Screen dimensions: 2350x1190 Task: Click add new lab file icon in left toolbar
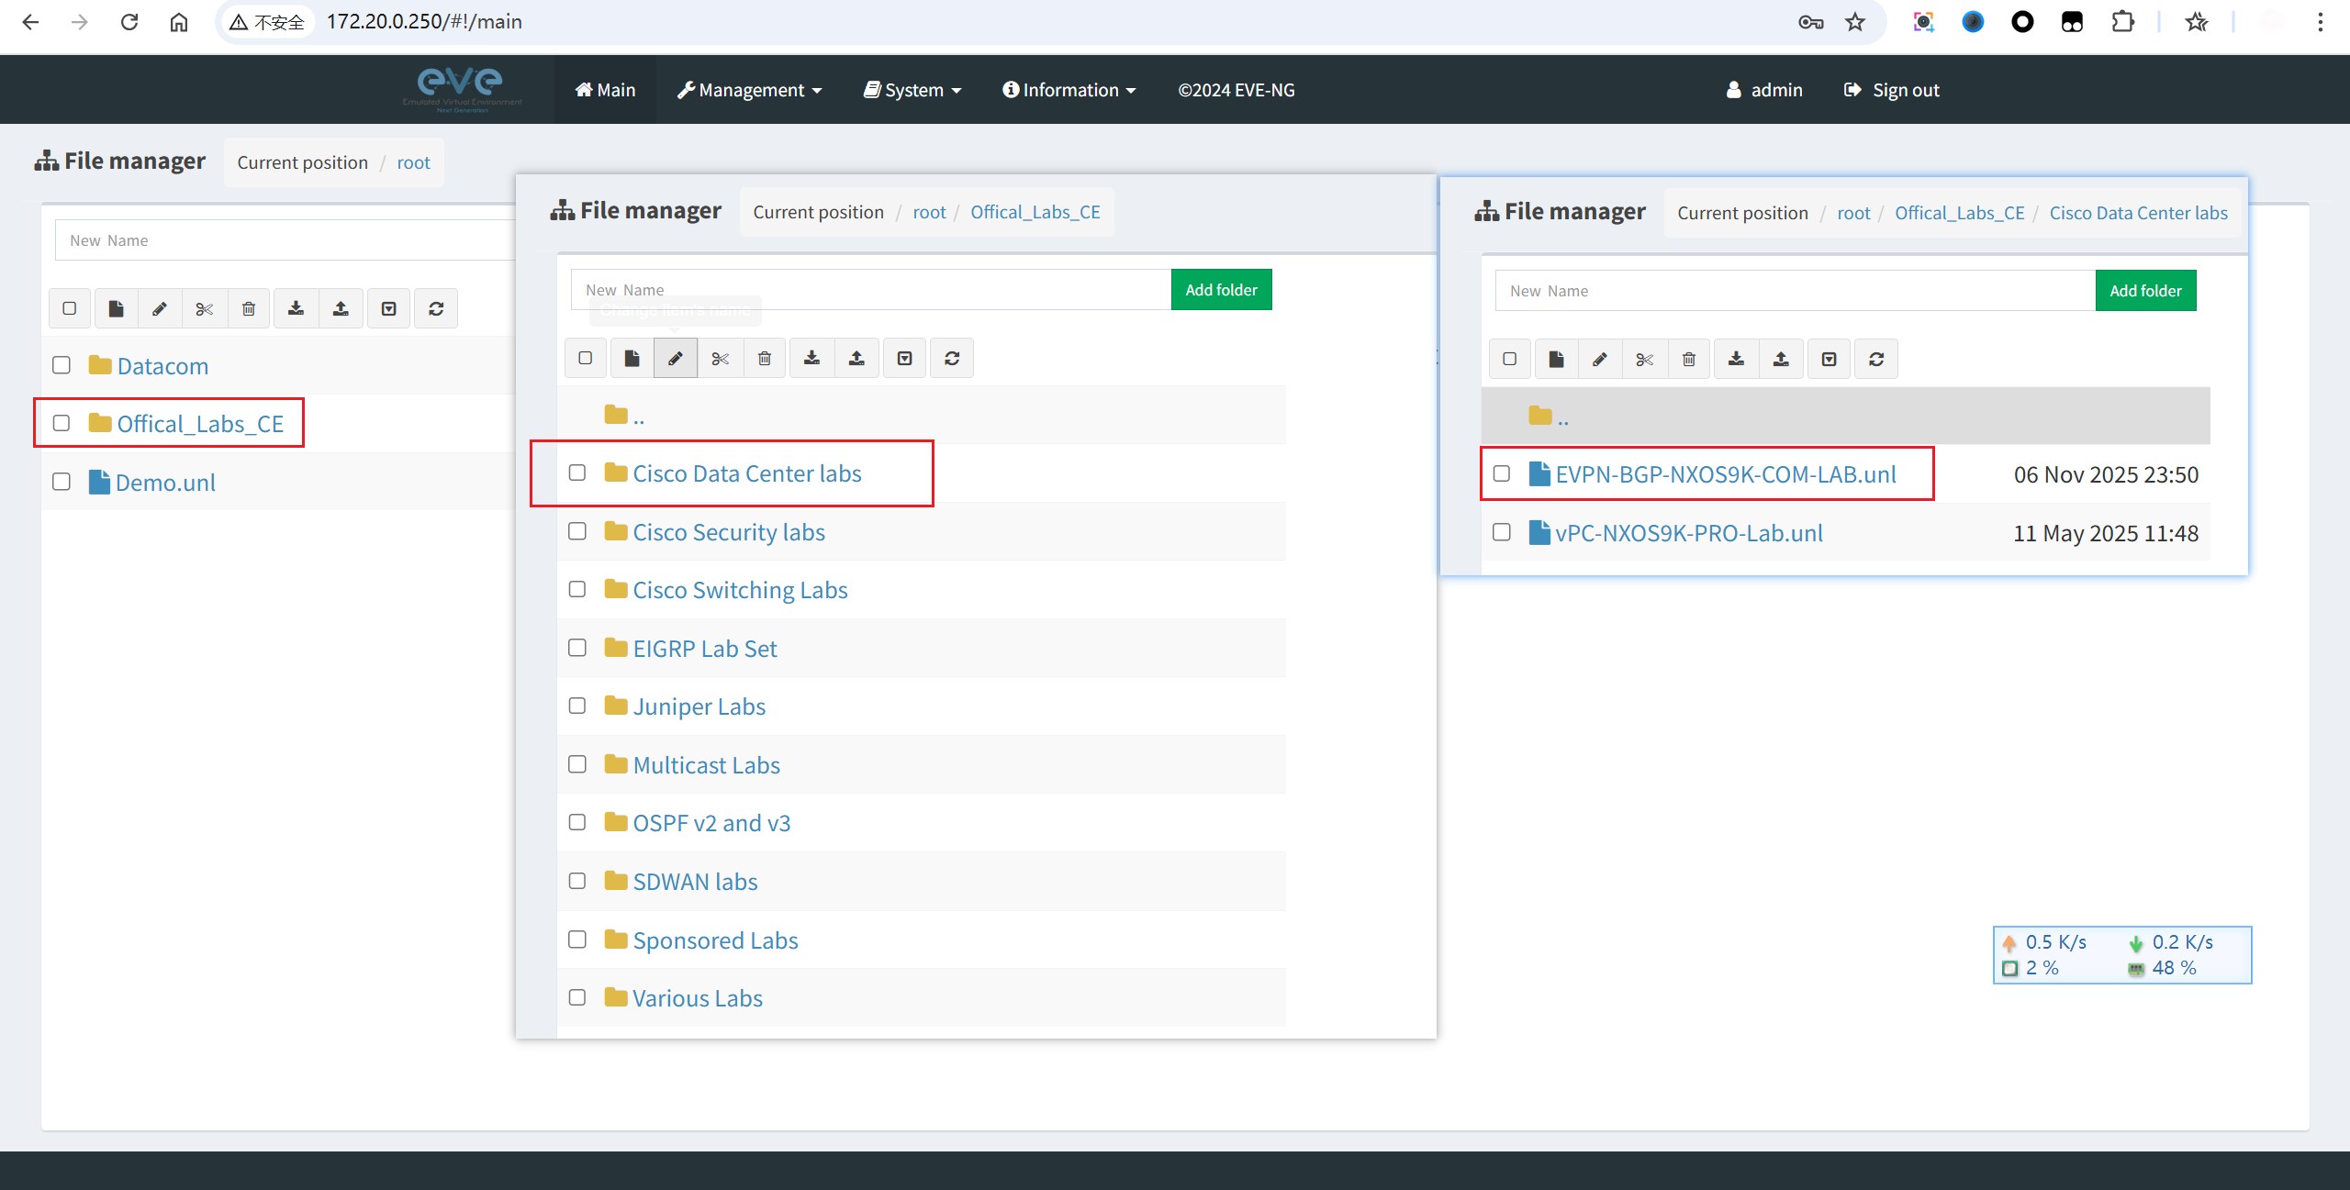coord(116,308)
